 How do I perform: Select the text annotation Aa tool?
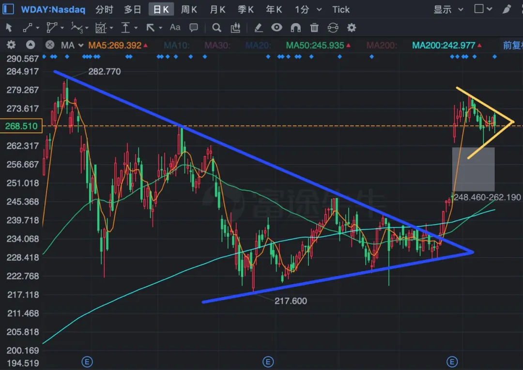tap(175, 27)
